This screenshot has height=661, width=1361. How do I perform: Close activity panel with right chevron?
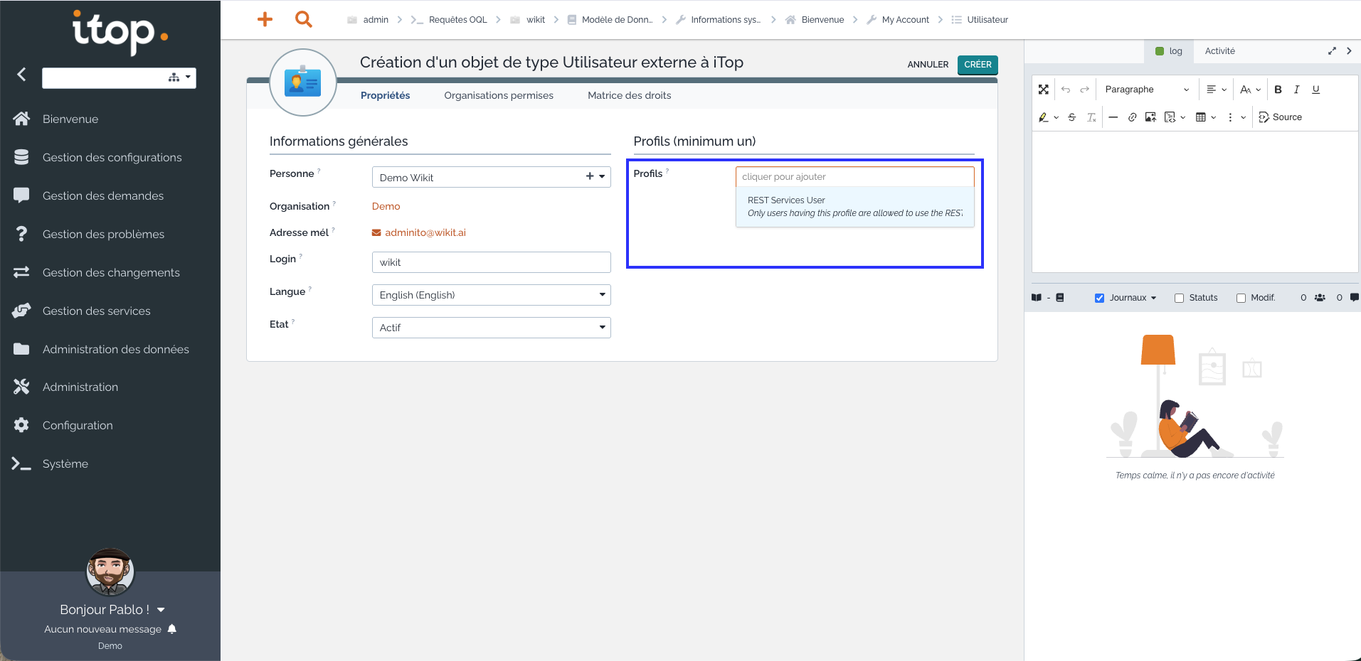tap(1349, 51)
